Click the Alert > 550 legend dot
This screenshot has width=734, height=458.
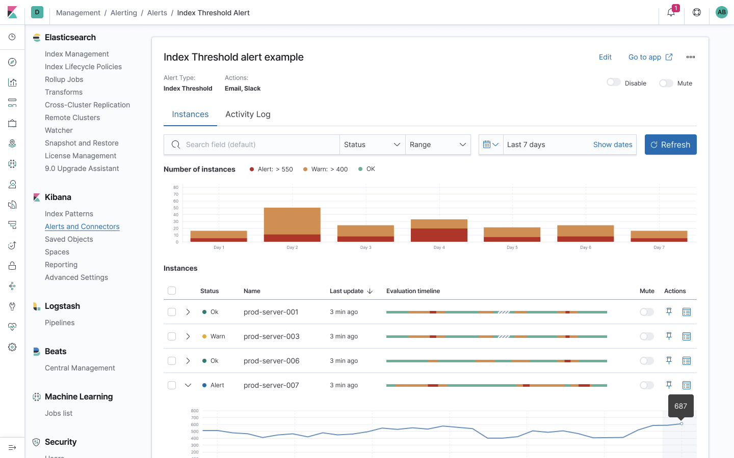252,169
